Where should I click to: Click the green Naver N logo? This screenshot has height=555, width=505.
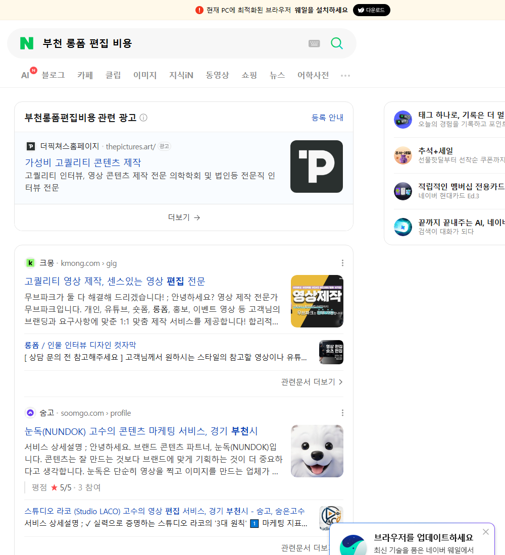coord(27,43)
